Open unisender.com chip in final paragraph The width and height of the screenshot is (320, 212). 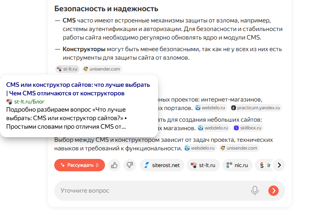click(x=239, y=148)
